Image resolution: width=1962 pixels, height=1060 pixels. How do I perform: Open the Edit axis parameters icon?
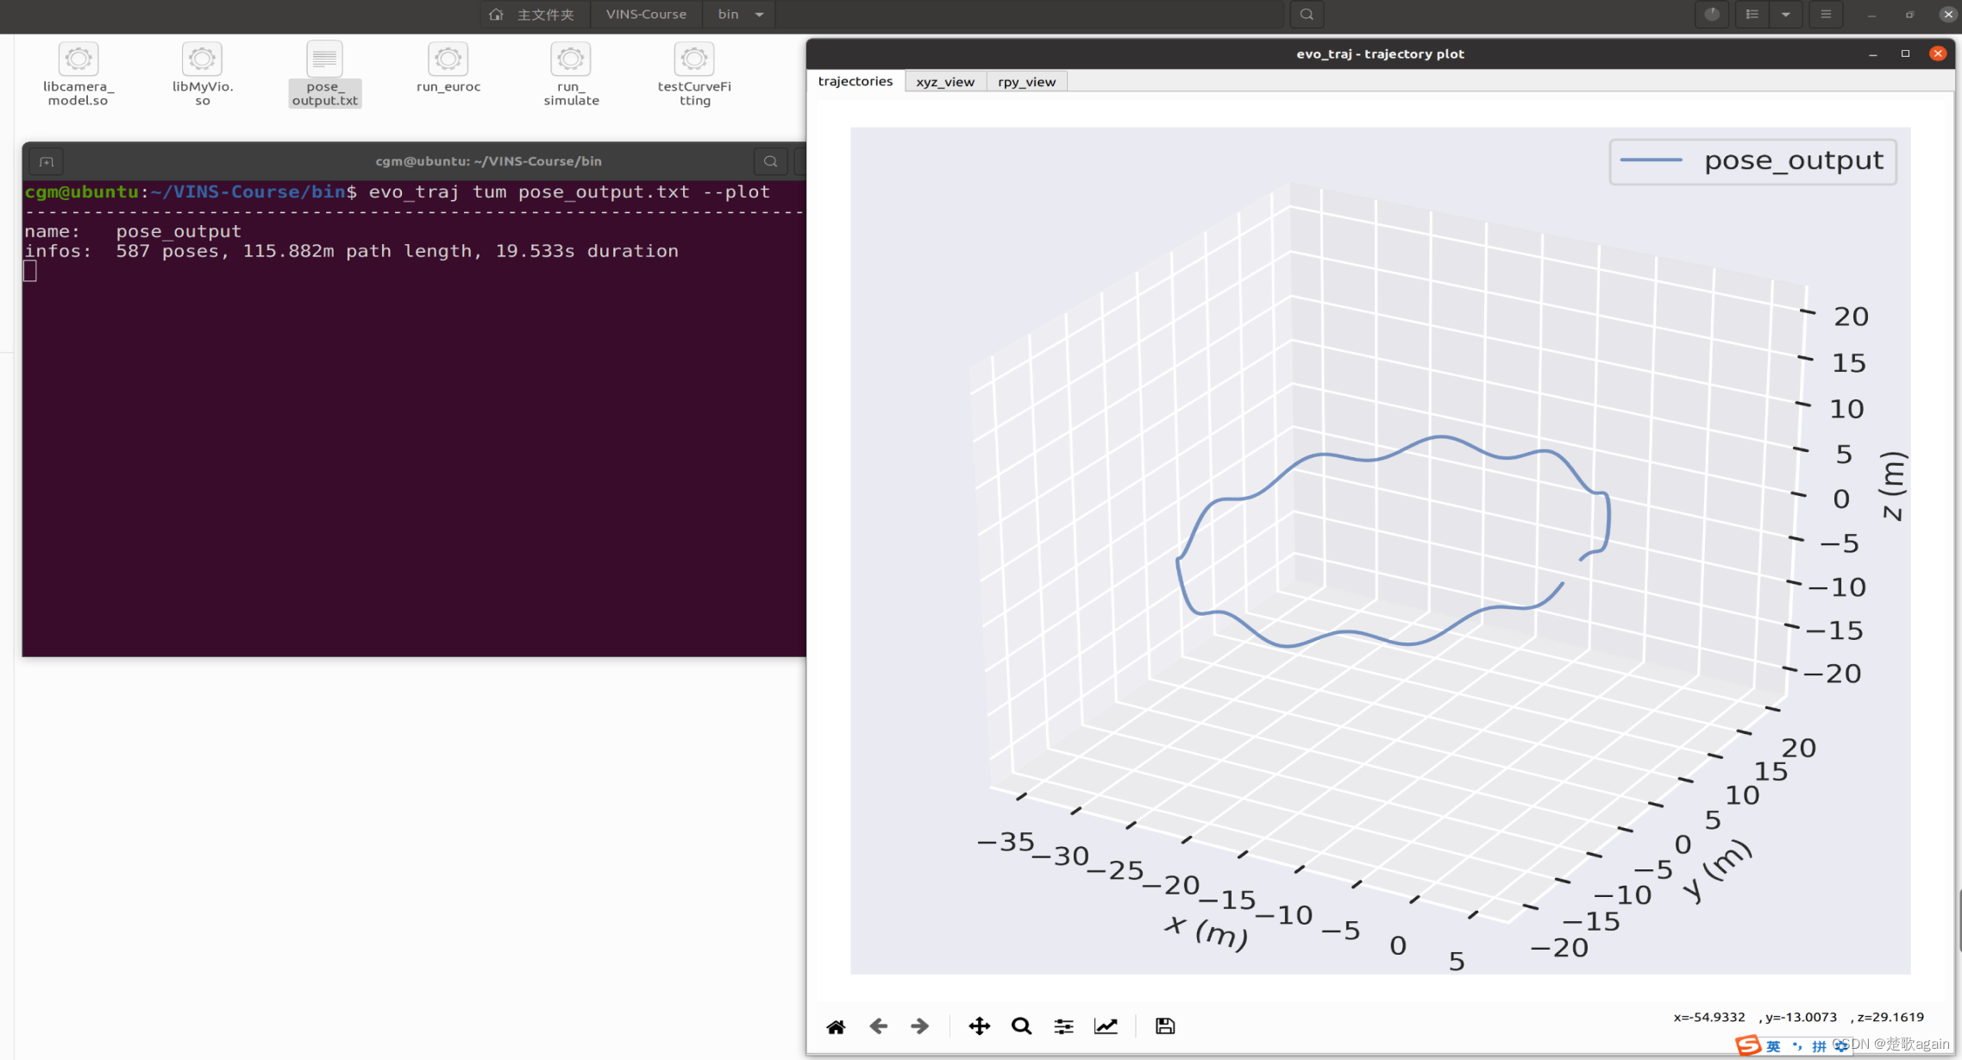click(1106, 1026)
